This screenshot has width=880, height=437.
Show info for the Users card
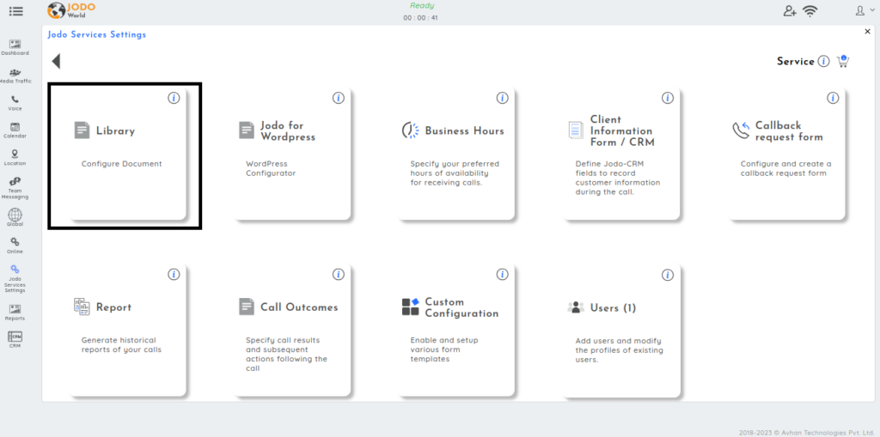[x=667, y=275]
